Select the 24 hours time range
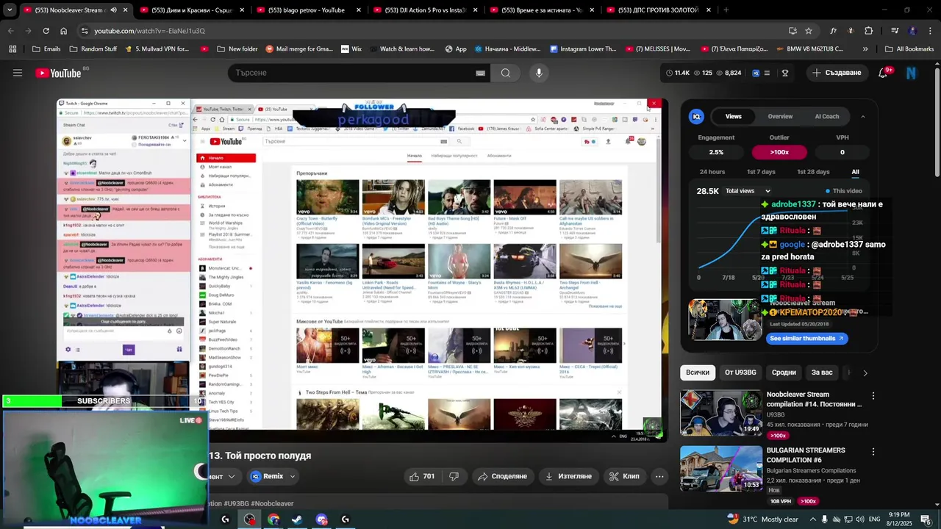The height and width of the screenshot is (529, 941). click(712, 172)
